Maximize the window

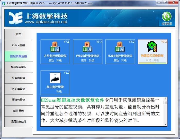pos(165,2)
